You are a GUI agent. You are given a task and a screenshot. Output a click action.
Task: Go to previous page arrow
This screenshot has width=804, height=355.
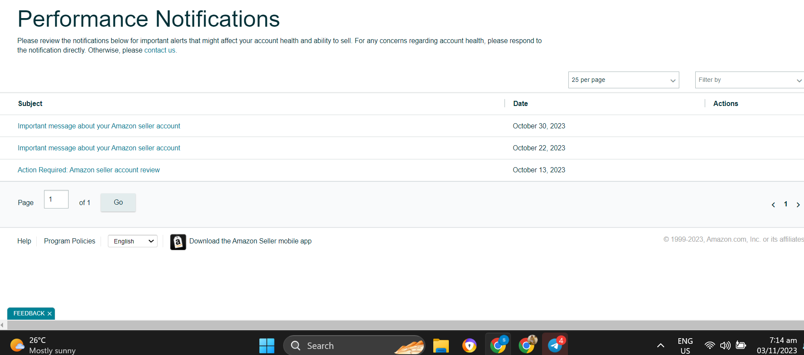(x=773, y=205)
